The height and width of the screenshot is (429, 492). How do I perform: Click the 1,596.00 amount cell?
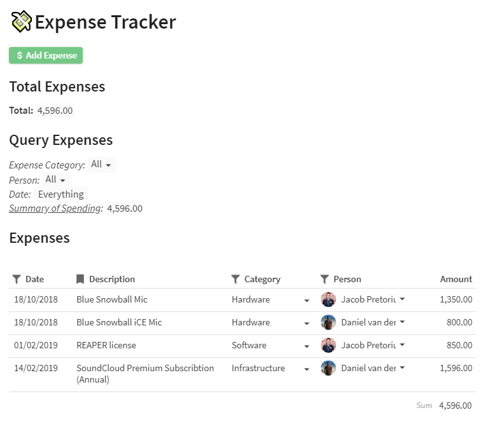[456, 368]
